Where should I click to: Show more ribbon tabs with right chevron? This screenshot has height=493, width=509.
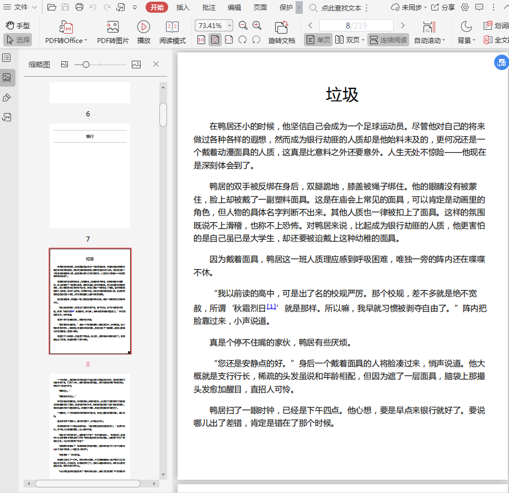[299, 8]
